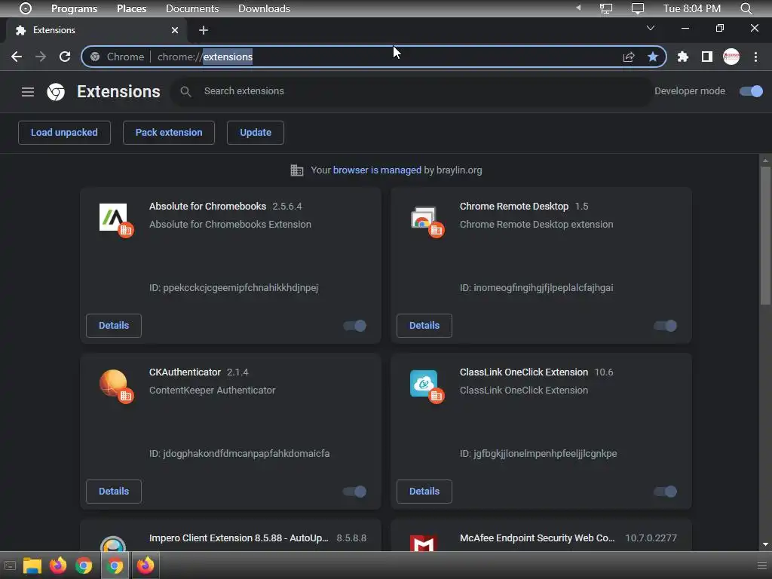Open the Extensions hamburger main menu
772x579 pixels.
[28, 91]
